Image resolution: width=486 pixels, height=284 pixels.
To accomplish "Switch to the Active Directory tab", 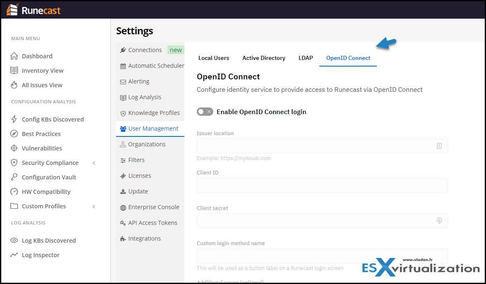I will (x=264, y=58).
